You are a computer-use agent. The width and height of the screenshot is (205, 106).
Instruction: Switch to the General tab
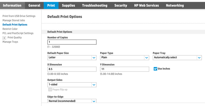[x=34, y=5]
